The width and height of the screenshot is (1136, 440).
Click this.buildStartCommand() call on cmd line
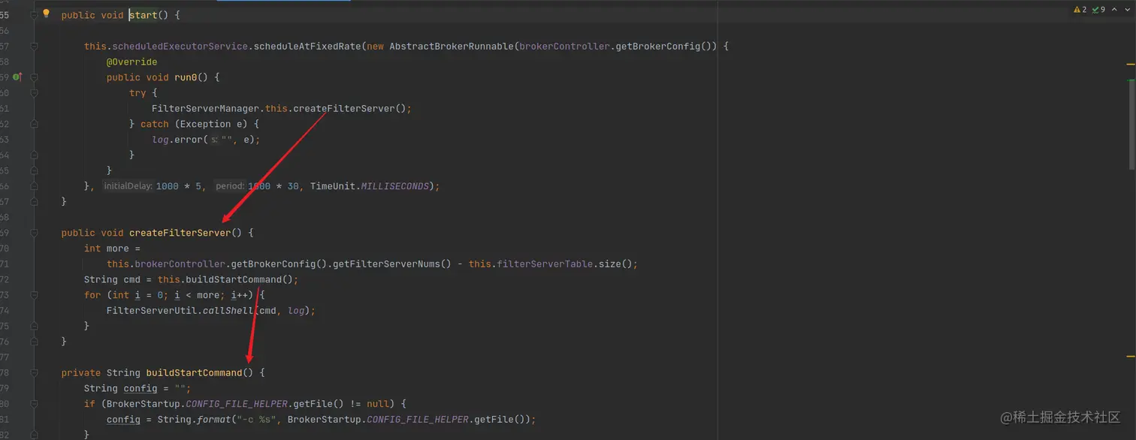[225, 279]
